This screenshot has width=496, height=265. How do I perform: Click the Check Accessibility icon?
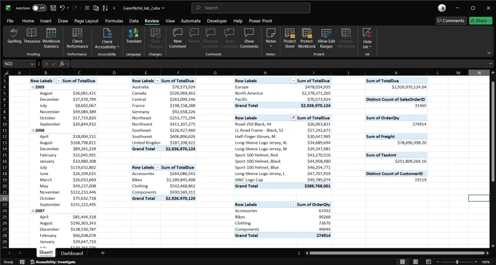(x=107, y=33)
